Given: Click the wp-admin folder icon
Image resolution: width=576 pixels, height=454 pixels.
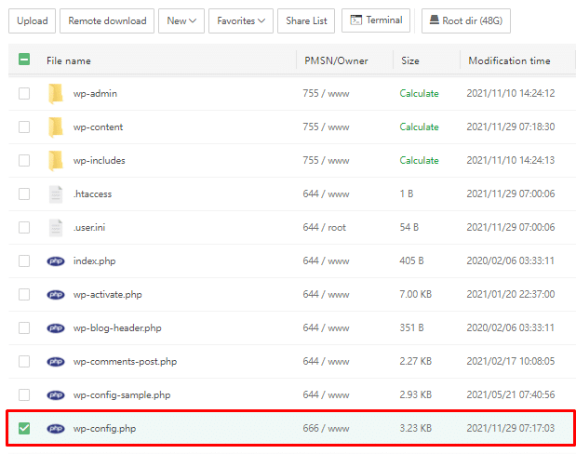Looking at the screenshot, I should point(56,93).
